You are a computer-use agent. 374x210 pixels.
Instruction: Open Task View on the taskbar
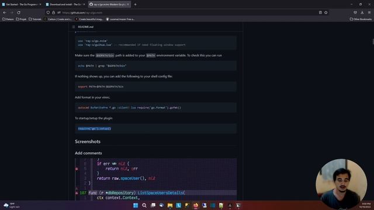pyautogui.click(x=153, y=205)
